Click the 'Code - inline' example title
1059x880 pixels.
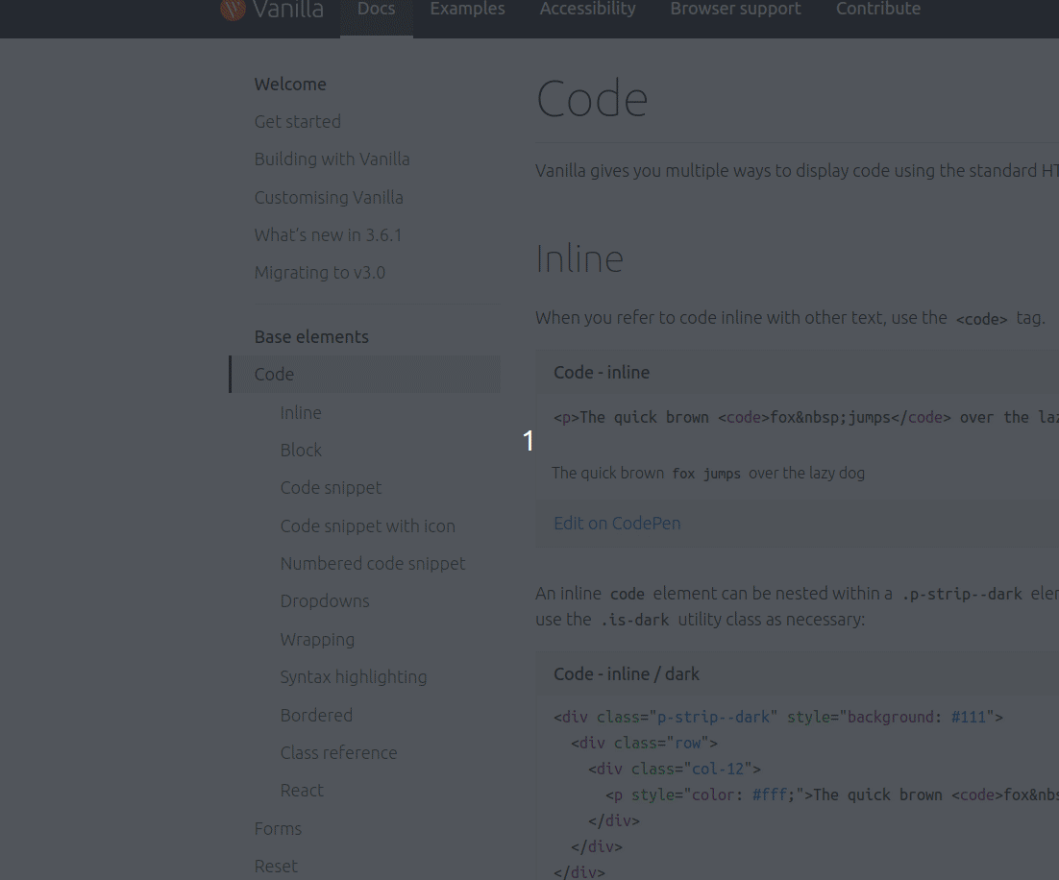pyautogui.click(x=602, y=373)
